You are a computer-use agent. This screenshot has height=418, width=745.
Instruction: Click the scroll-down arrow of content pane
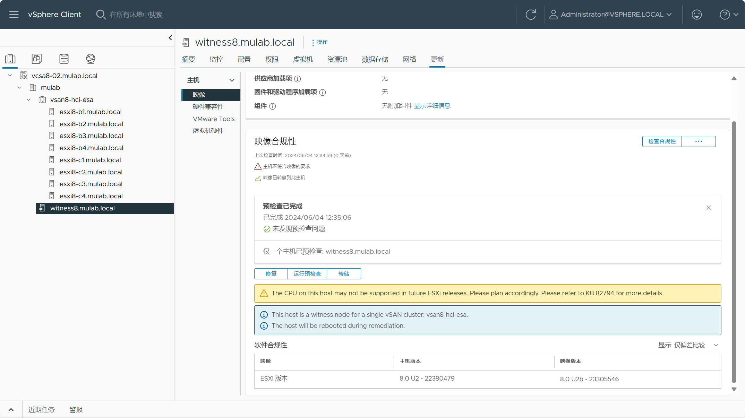(734, 389)
